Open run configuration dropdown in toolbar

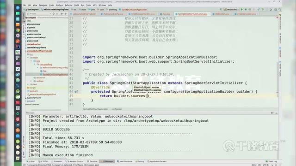(x=231, y=9)
